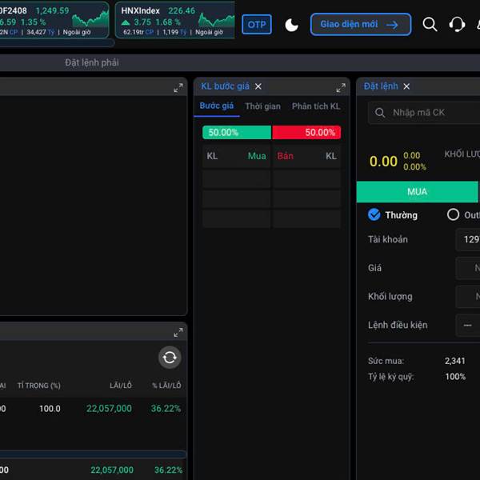Click the green 50.00% buy ratio bar

pyautogui.click(x=237, y=133)
